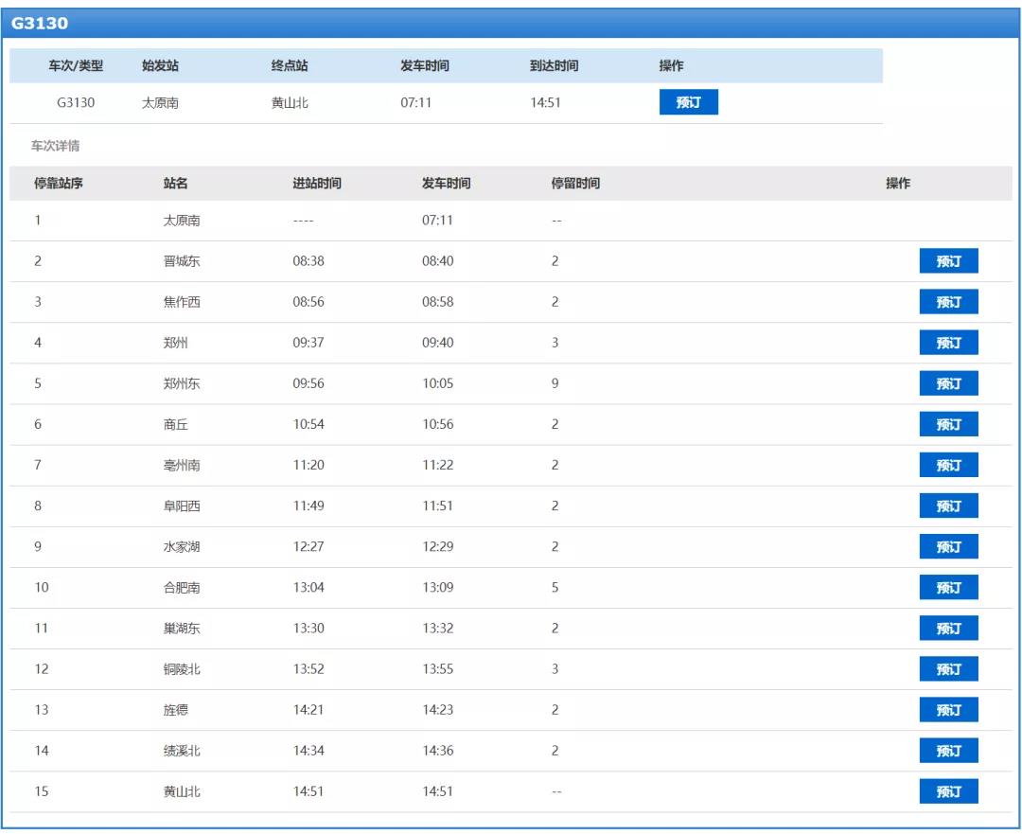Book from 水家湖 station row

(948, 546)
